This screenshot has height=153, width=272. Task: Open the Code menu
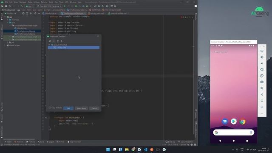click(x=30, y=2)
